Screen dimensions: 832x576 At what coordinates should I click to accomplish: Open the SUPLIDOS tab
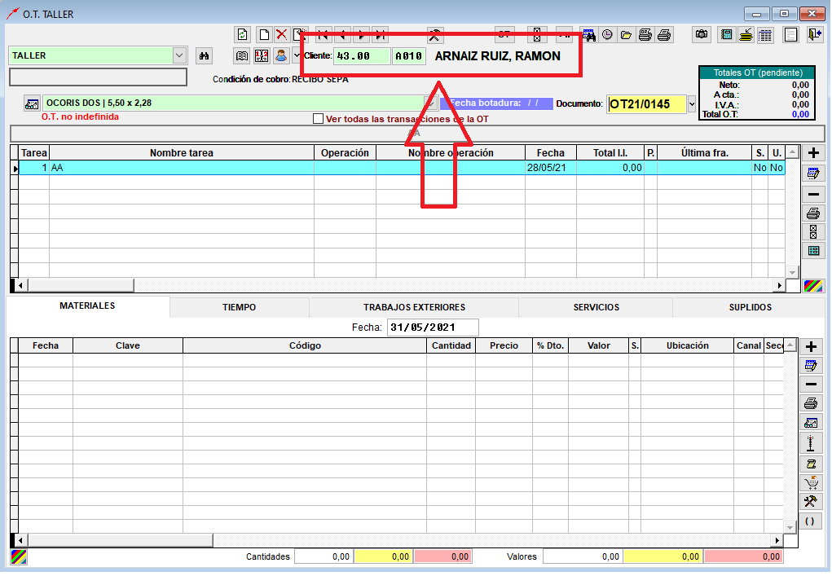click(751, 308)
